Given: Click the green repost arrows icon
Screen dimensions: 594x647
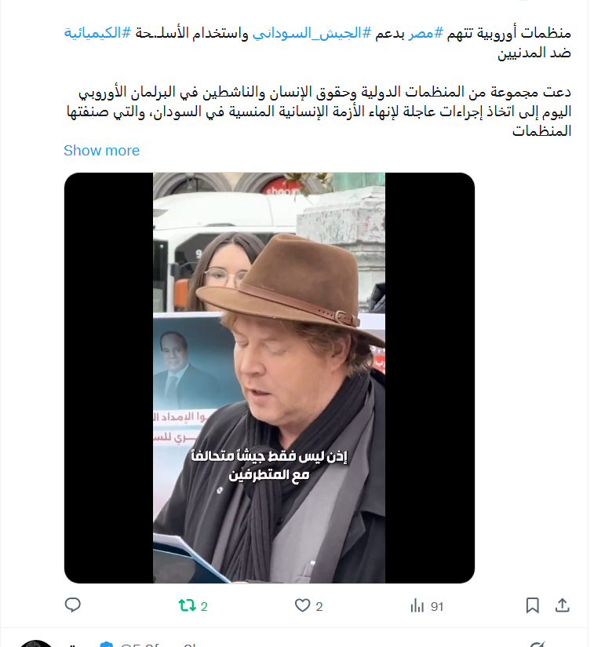Looking at the screenshot, I should (187, 605).
